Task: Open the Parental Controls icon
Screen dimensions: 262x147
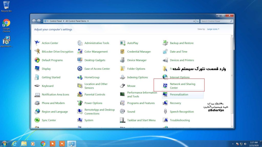Action: tap(80, 94)
